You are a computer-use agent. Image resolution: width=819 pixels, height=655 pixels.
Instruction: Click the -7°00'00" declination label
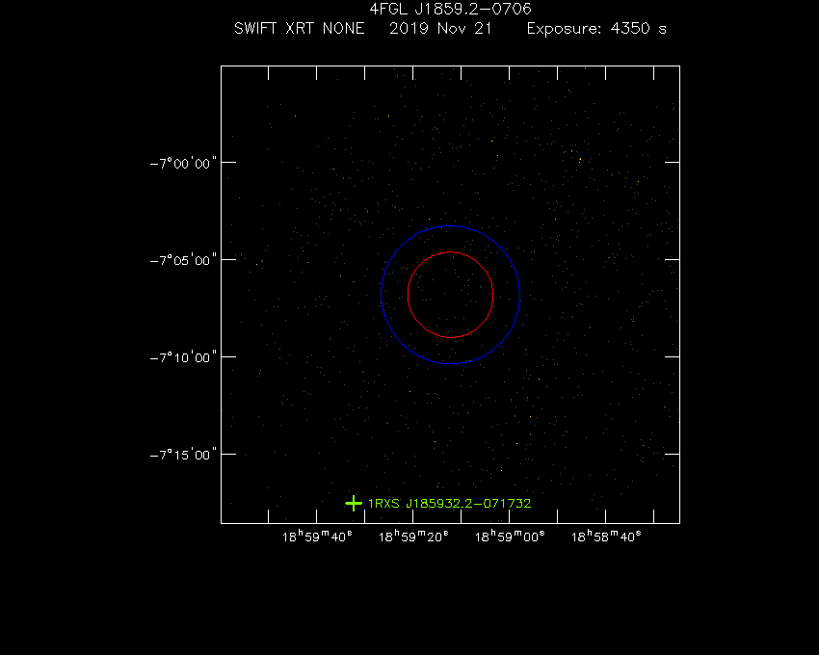pos(183,164)
